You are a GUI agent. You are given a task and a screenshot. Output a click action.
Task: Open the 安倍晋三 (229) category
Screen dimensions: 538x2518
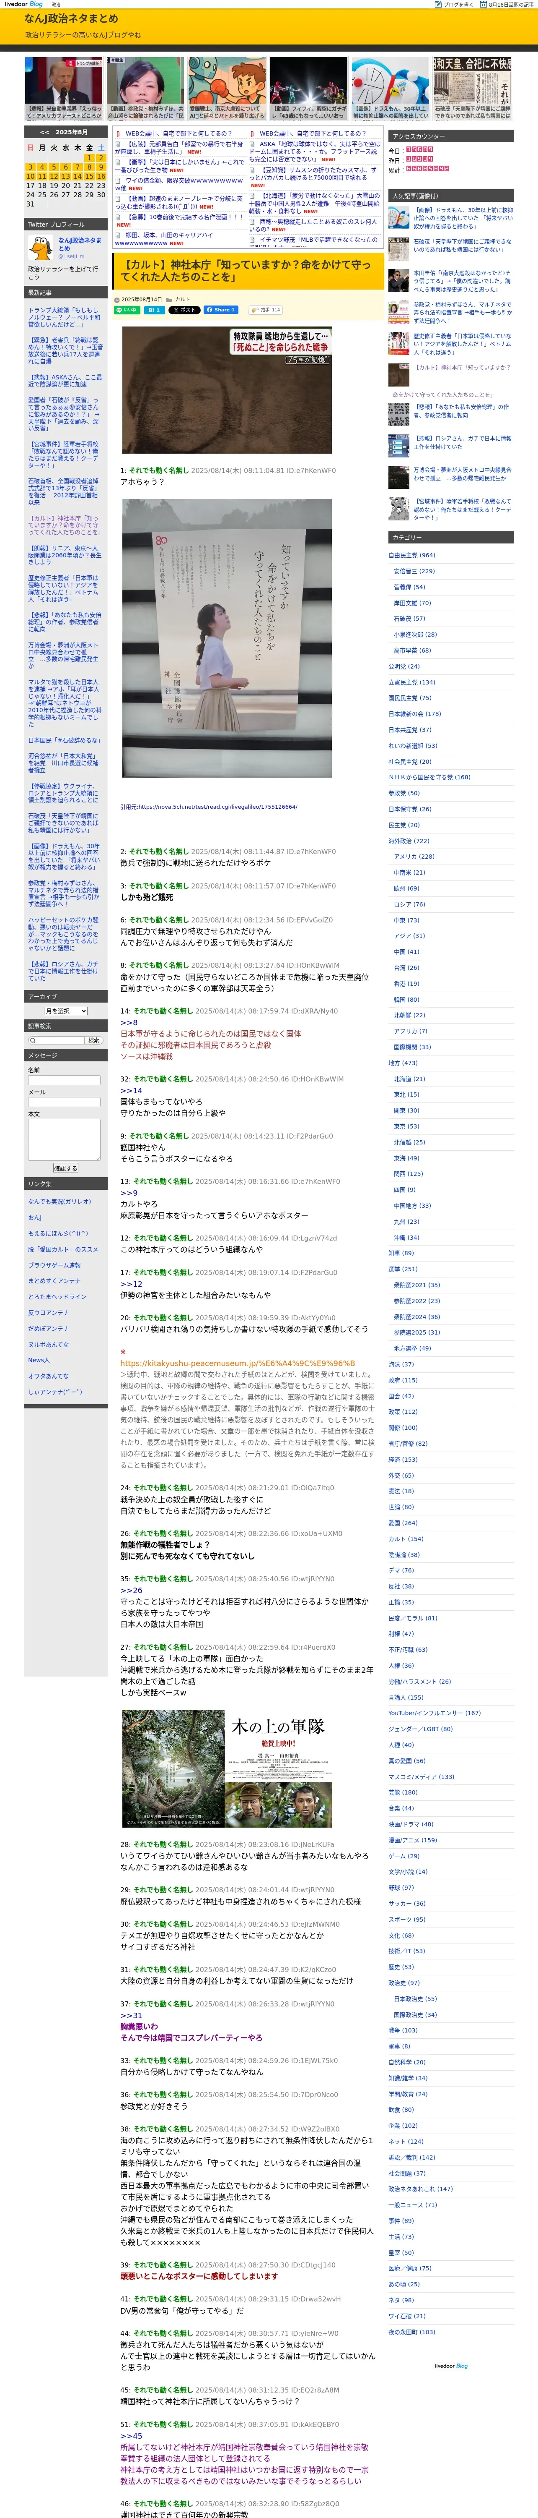(414, 571)
